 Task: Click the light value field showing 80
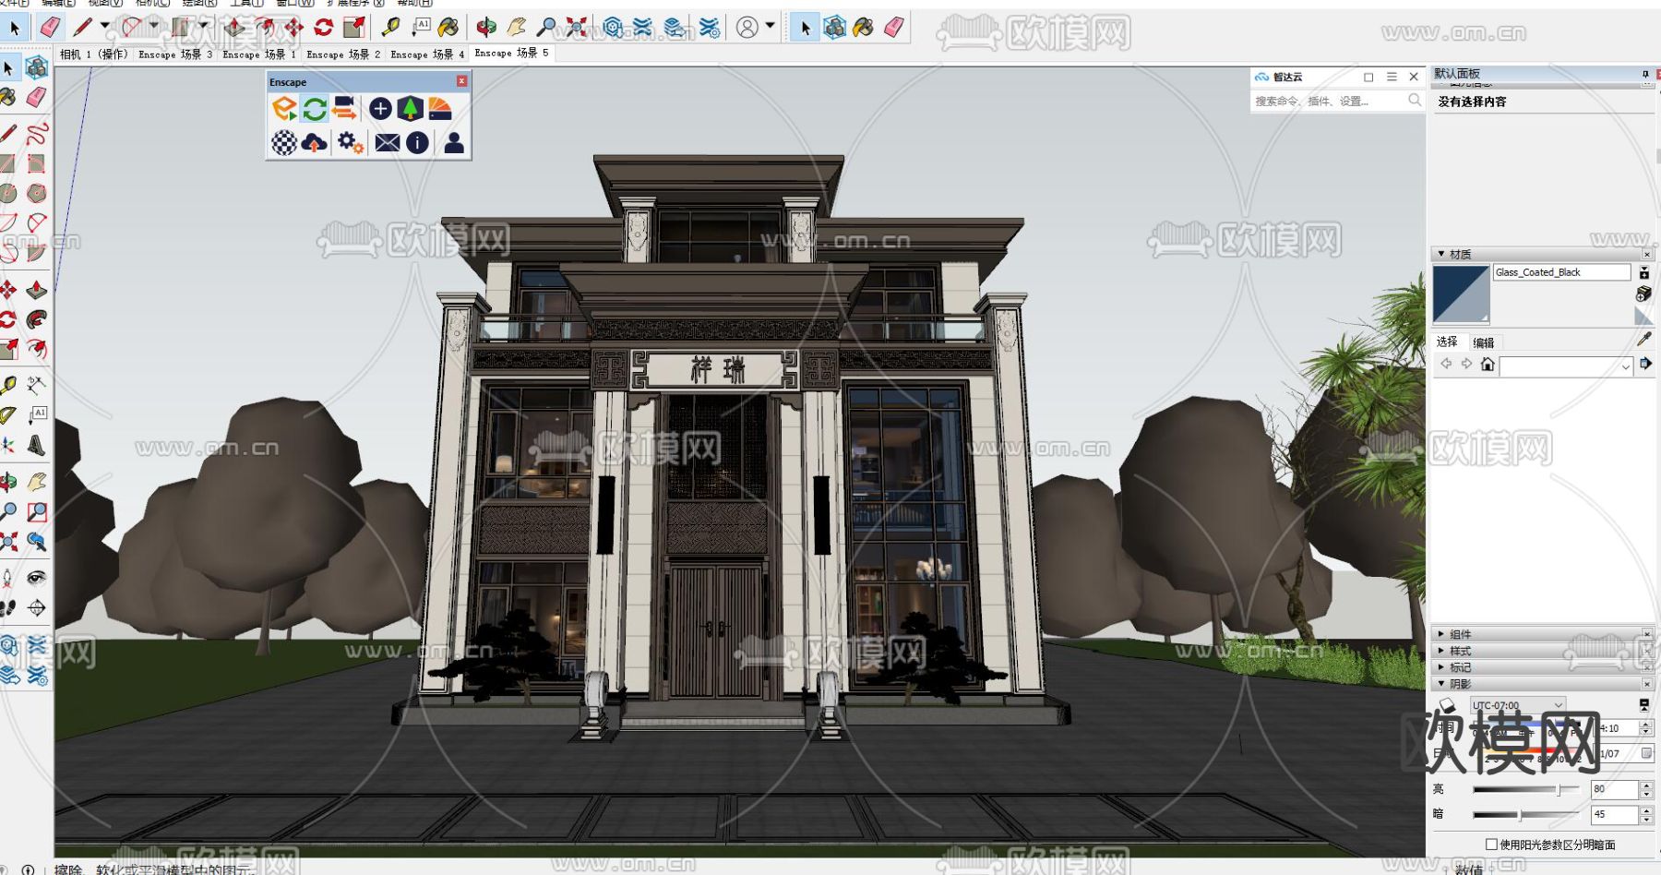tap(1614, 789)
